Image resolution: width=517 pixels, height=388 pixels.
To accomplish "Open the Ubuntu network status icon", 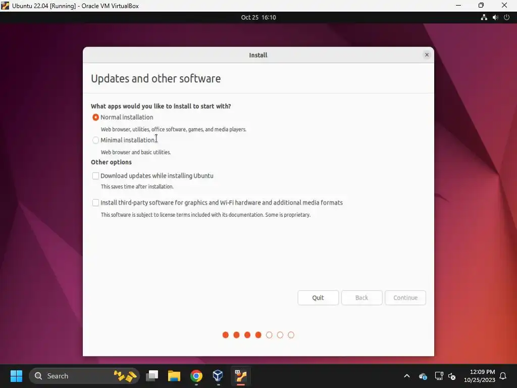I will (x=484, y=18).
